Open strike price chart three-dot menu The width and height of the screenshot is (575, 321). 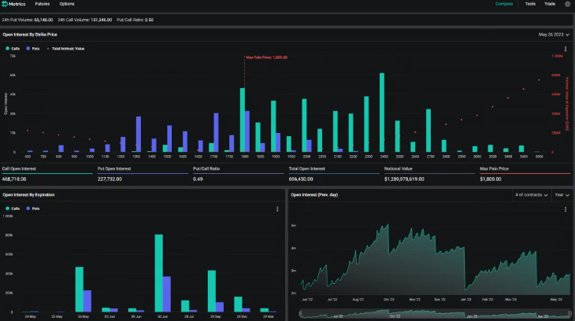click(x=565, y=49)
